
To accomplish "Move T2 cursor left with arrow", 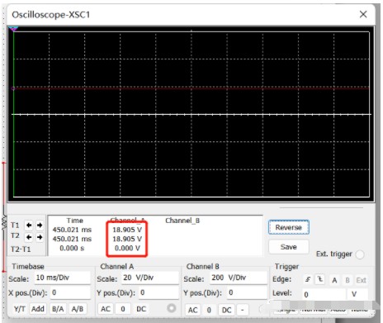I will coord(29,237).
